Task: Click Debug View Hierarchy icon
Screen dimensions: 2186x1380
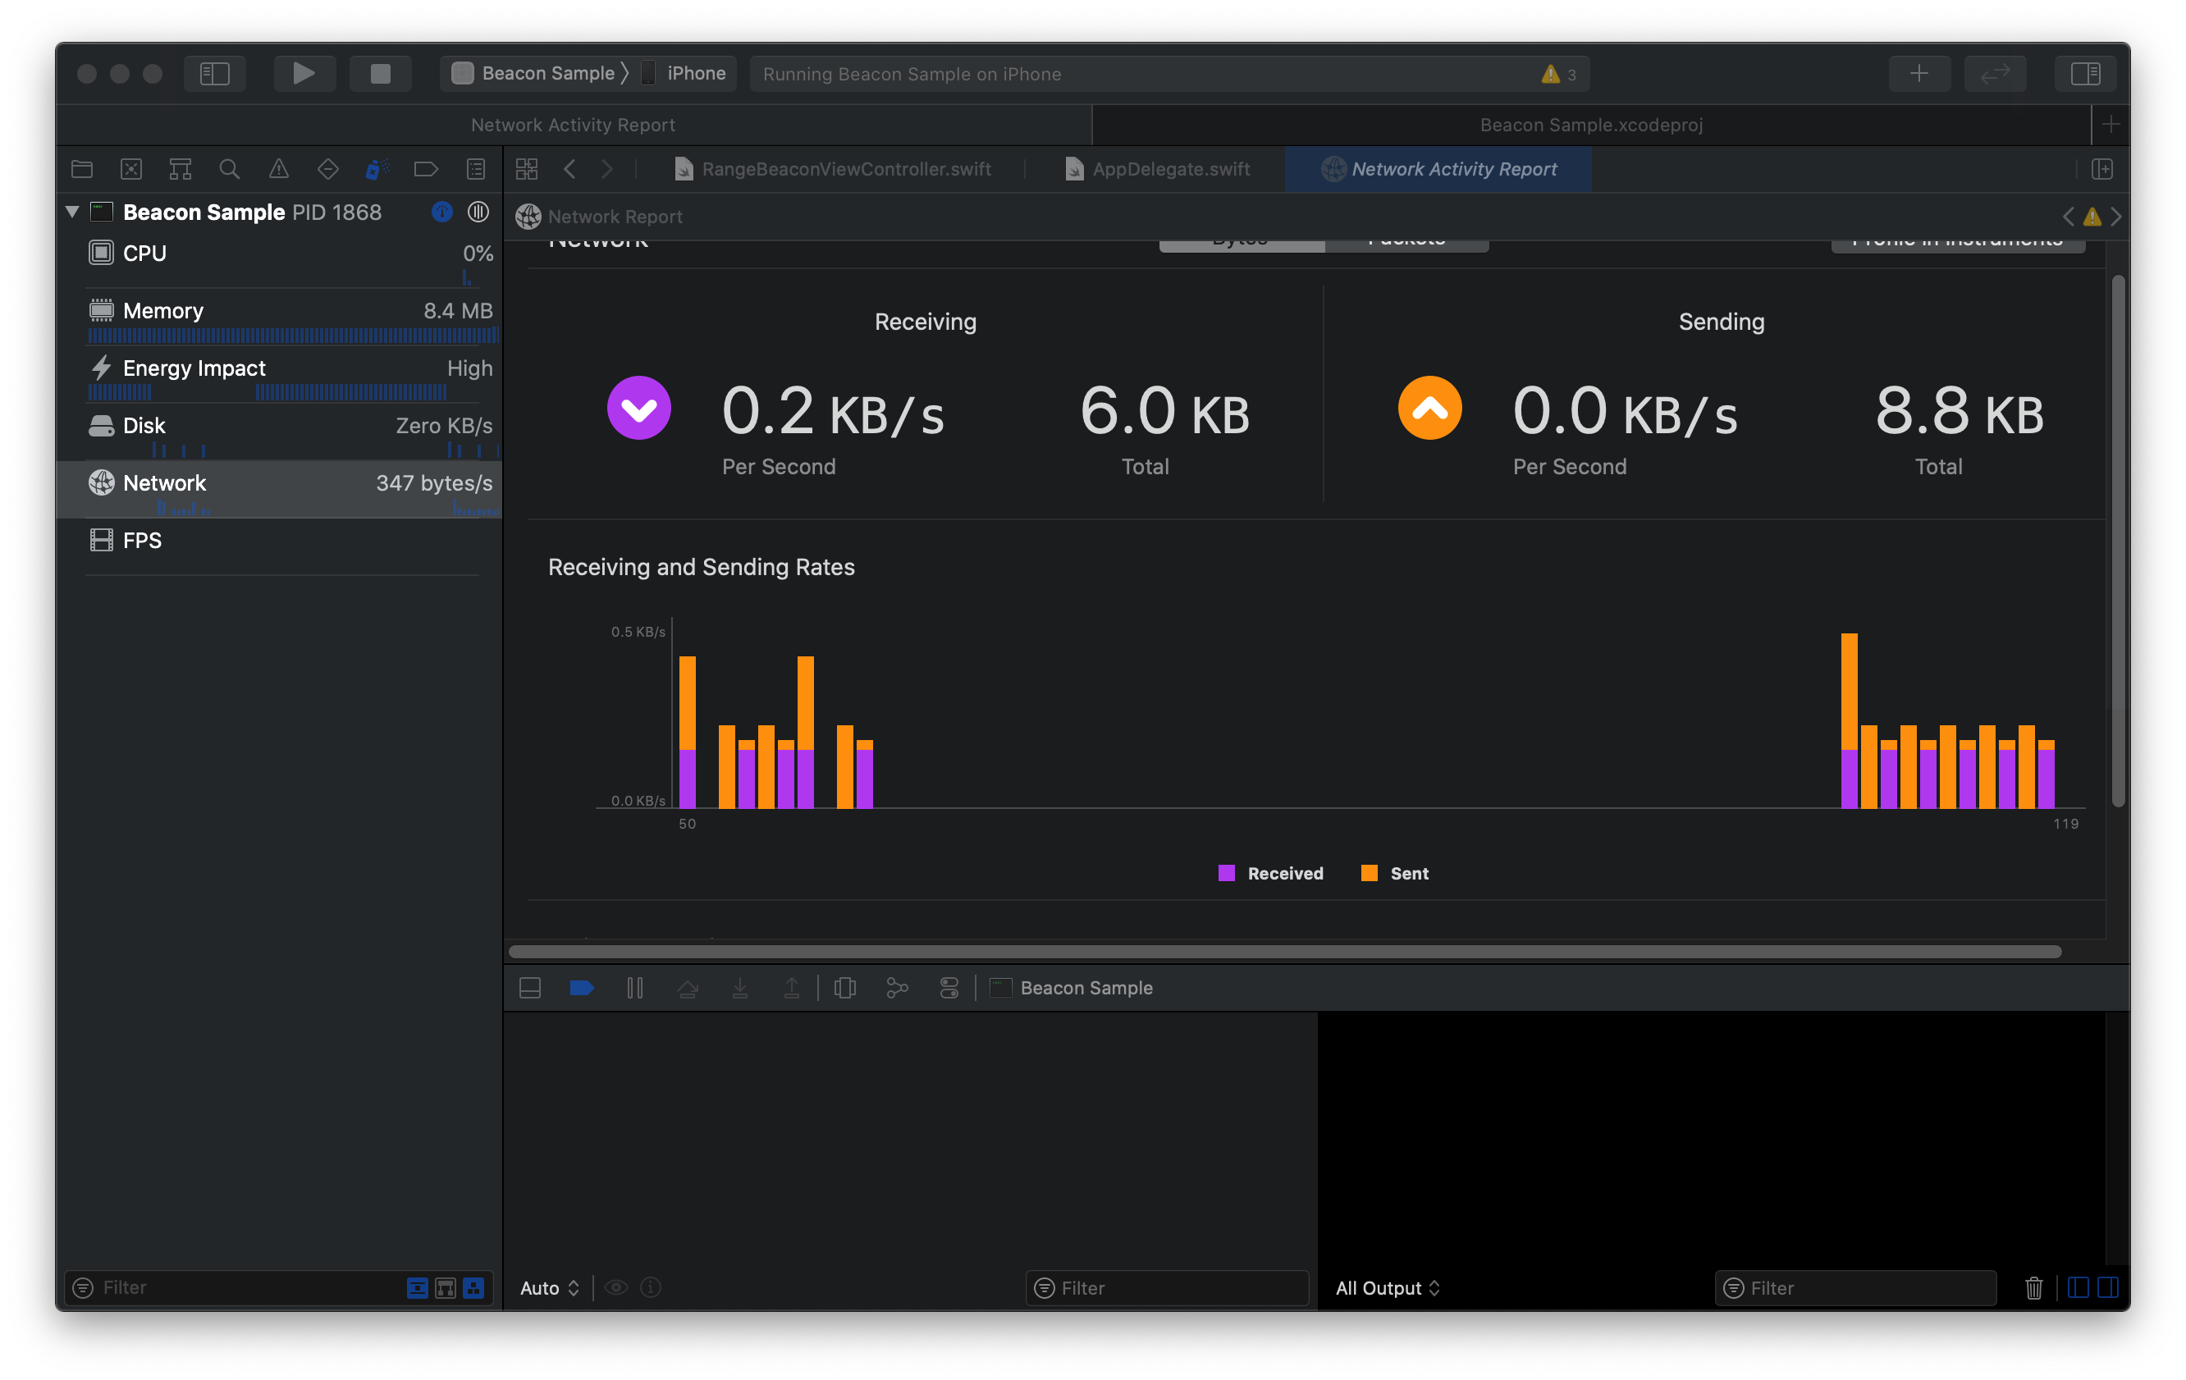Action: (844, 988)
